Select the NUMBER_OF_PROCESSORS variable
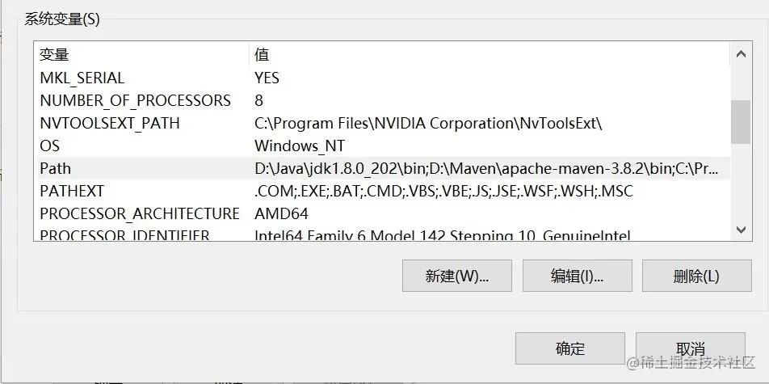Viewport: 769px width, 384px height. (135, 101)
